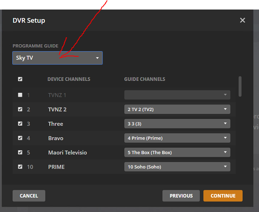Open the Programme Guide Sky TV dropdown
This screenshot has width=259, height=212.
click(x=57, y=58)
